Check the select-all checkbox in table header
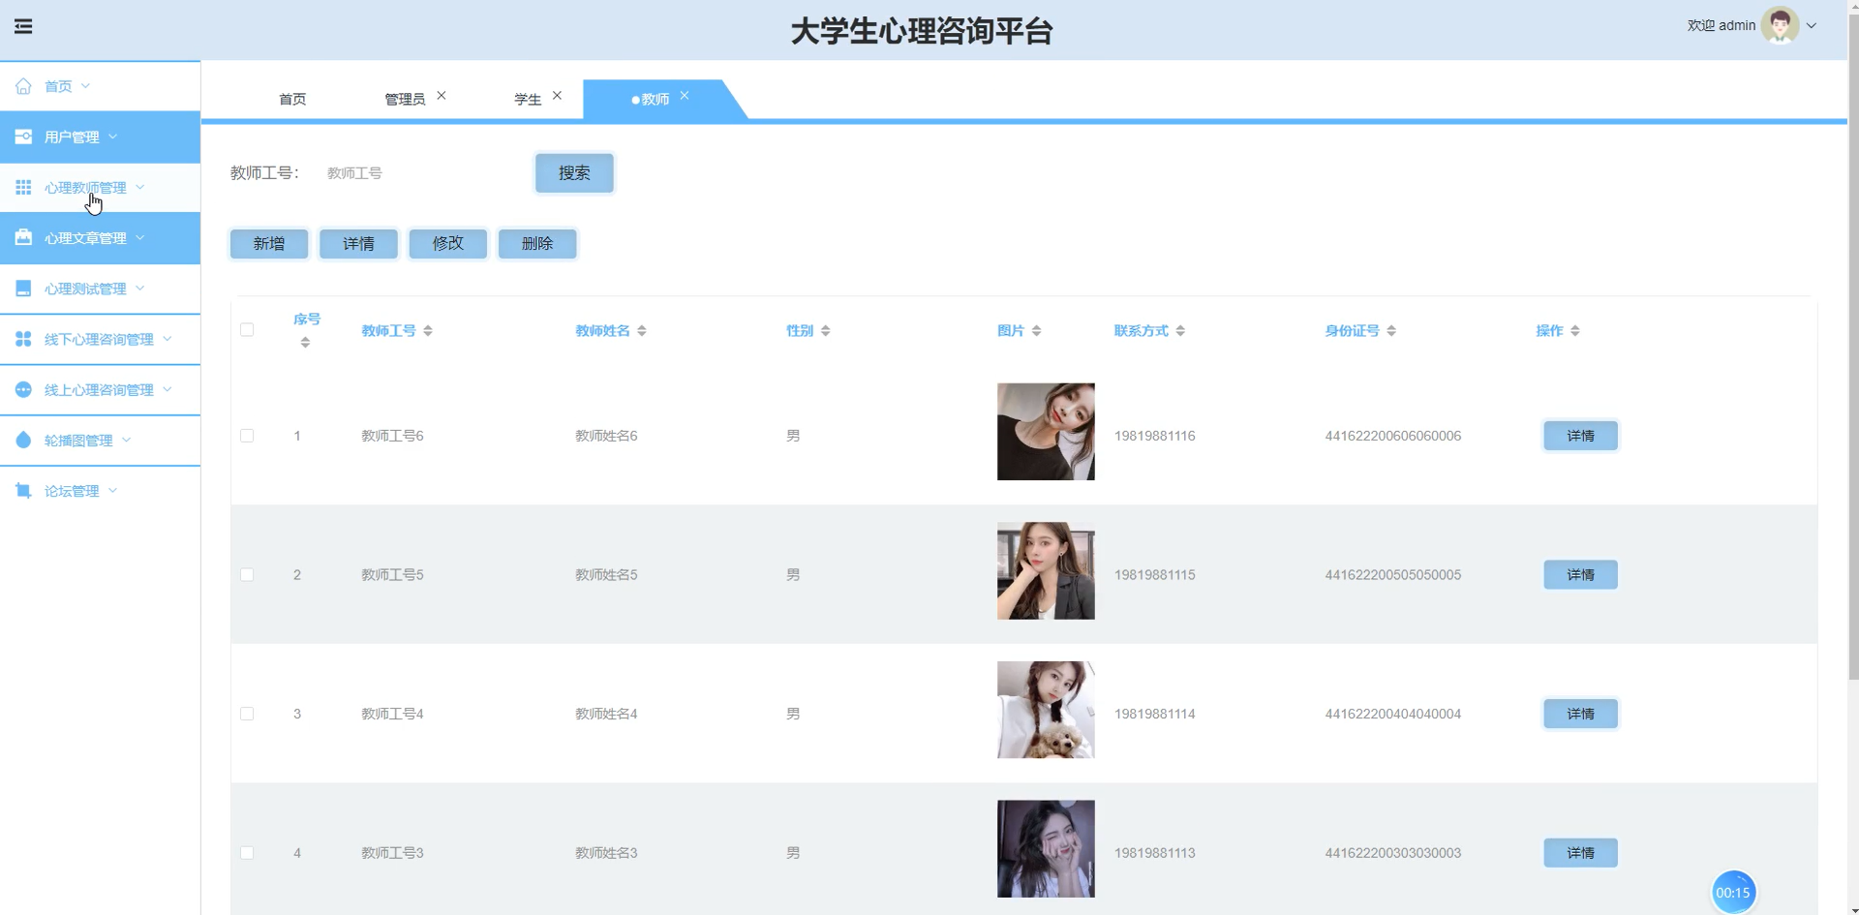Screen dimensions: 1859x915 247,329
